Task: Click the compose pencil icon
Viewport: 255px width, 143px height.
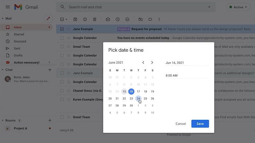Action: click(48, 18)
